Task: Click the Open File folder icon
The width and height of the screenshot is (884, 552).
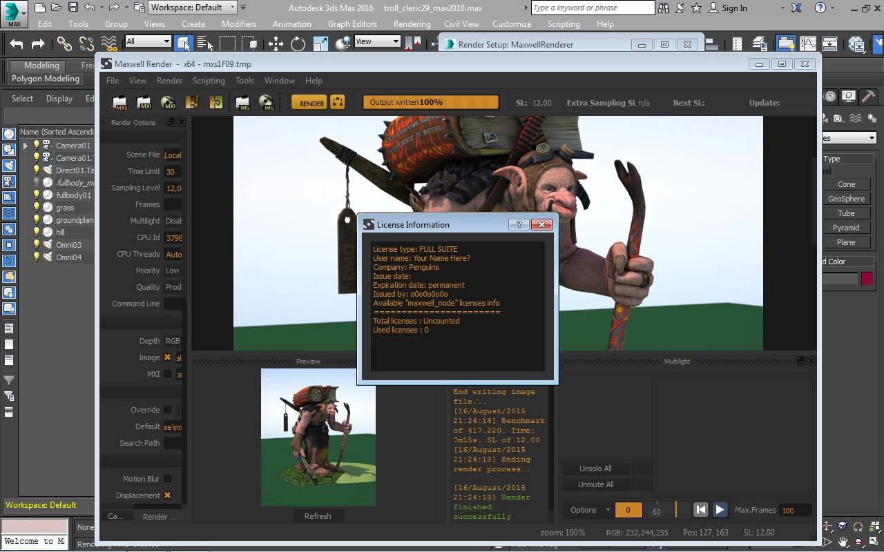Action: click(x=57, y=8)
